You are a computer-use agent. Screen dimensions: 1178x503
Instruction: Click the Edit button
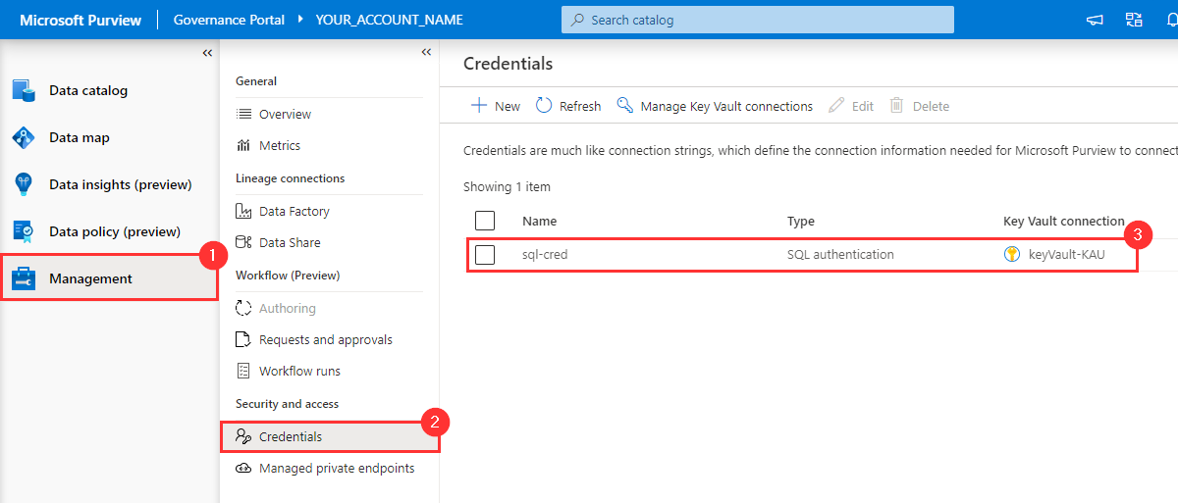click(x=851, y=106)
